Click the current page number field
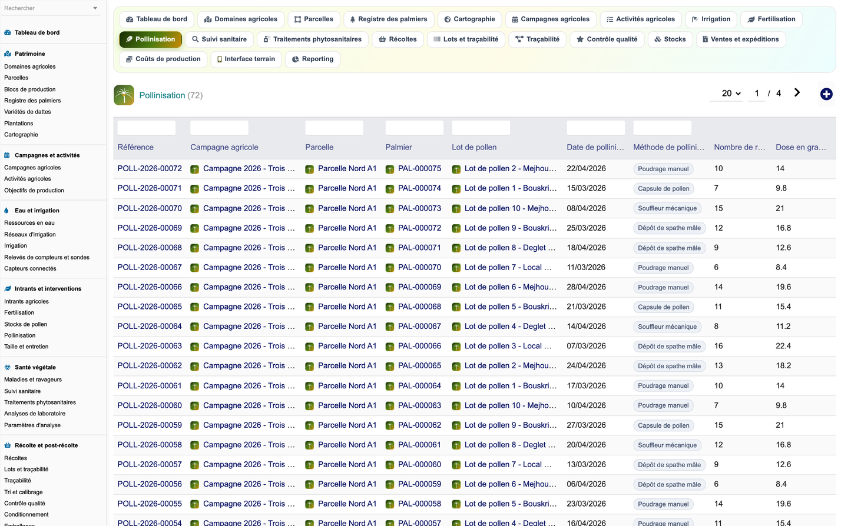This screenshot has height=526, width=851. pyautogui.click(x=757, y=94)
